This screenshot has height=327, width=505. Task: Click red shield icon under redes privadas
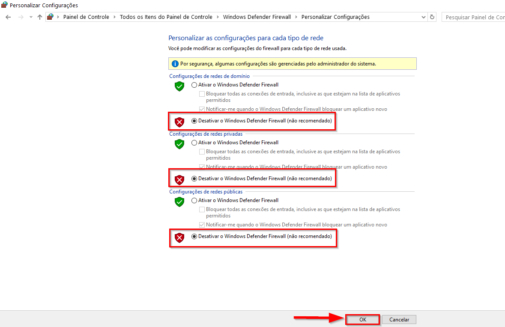pos(179,180)
